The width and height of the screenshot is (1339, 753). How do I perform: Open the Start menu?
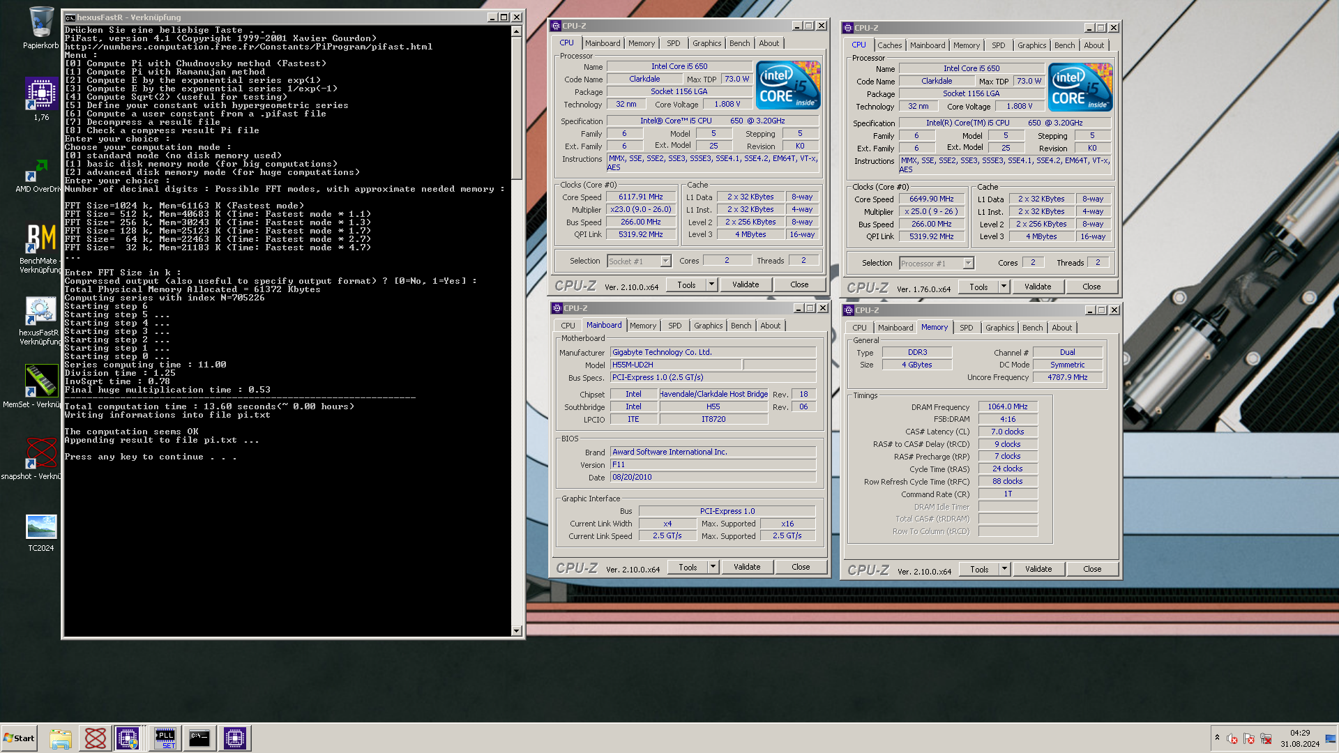[19, 738]
